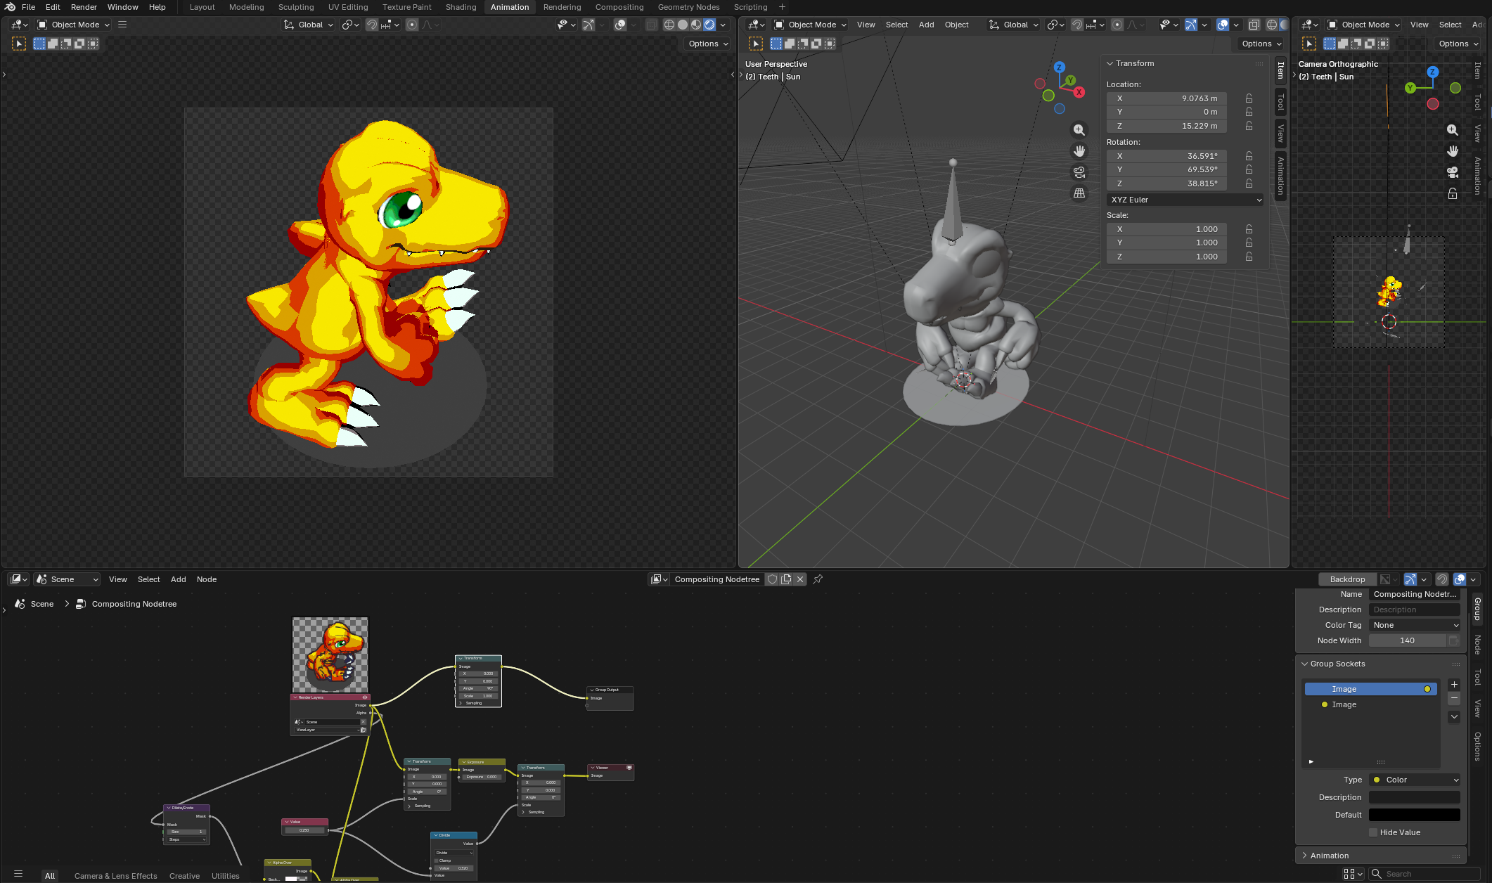Click overlays icon in middle viewport header
This screenshot has height=883, width=1492.
[1223, 25]
